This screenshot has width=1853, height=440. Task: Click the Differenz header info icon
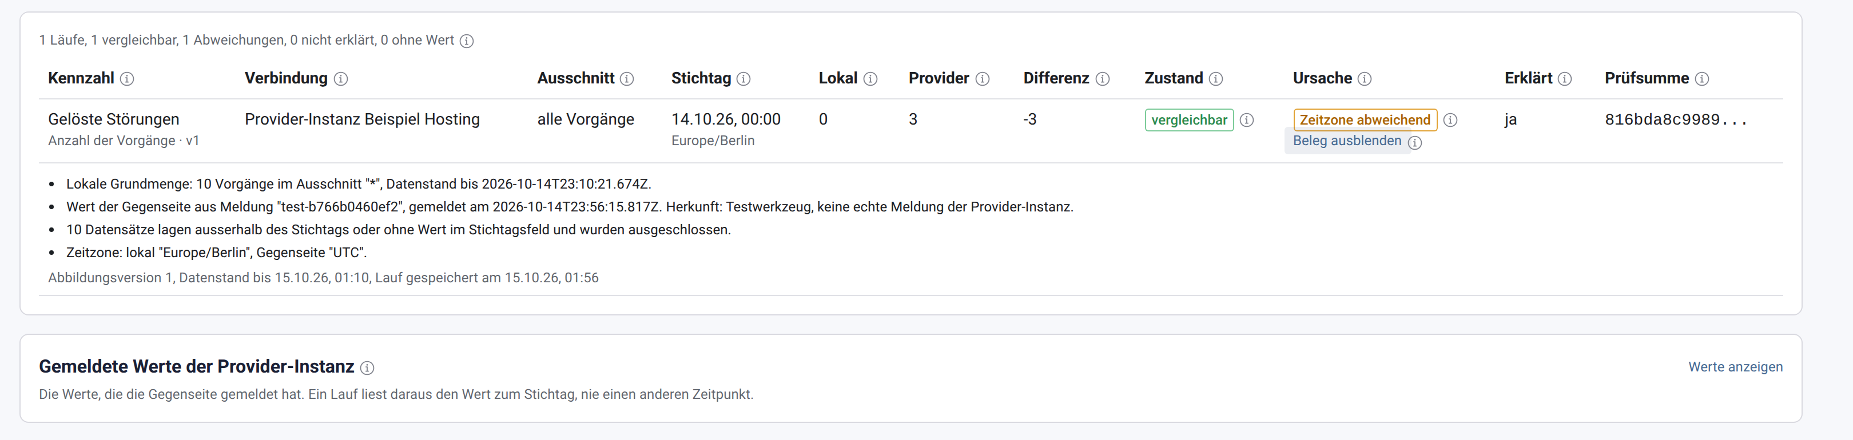tap(1103, 78)
